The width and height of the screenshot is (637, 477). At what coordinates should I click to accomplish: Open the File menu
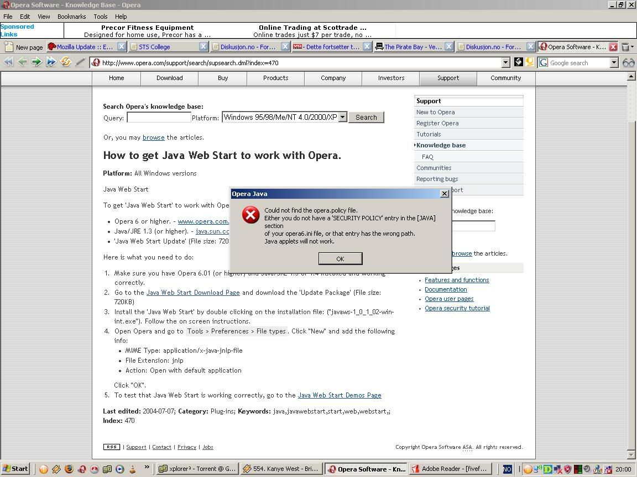[8, 17]
